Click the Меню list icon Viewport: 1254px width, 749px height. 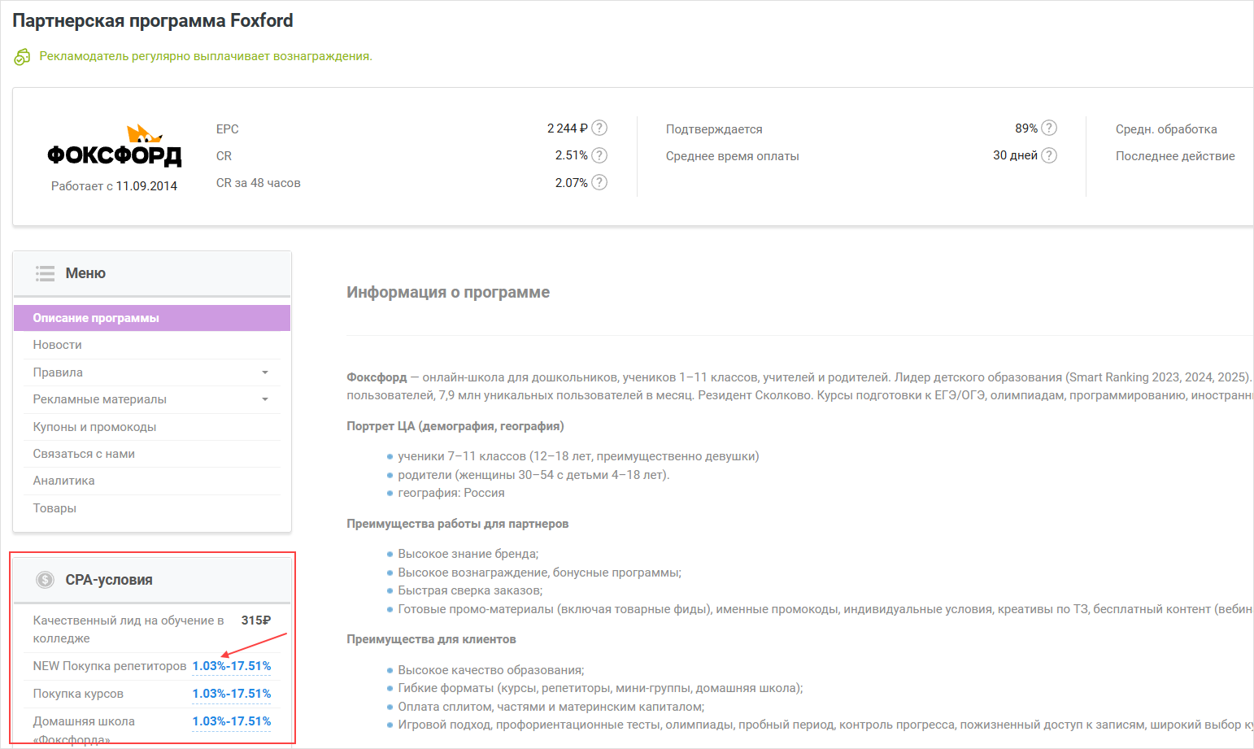pyautogui.click(x=46, y=273)
